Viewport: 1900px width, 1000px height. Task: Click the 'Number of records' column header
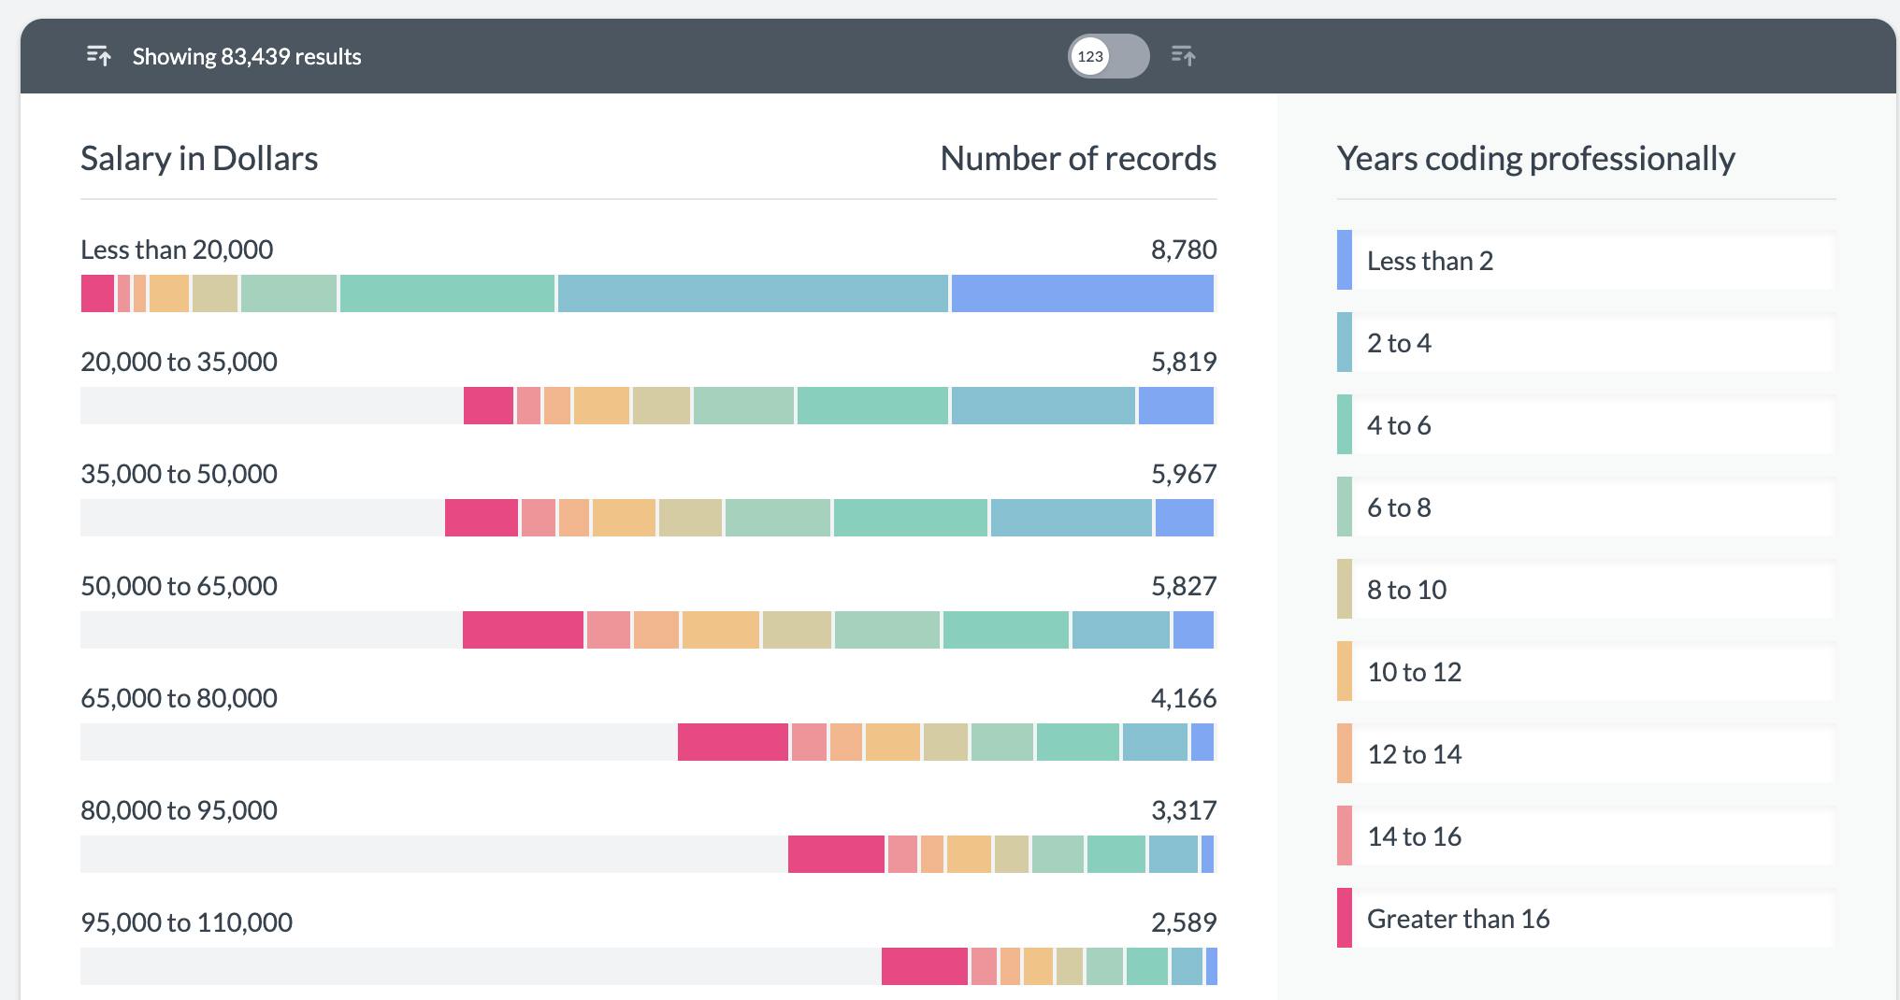click(x=1079, y=158)
